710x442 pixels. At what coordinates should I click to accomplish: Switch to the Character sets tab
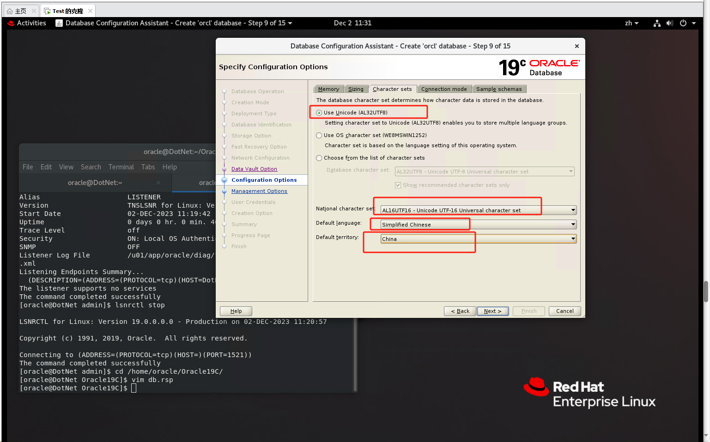pyautogui.click(x=392, y=89)
